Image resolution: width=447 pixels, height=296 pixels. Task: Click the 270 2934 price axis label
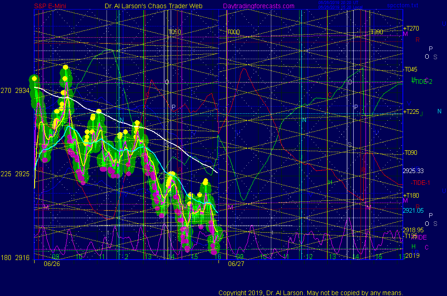point(15,91)
